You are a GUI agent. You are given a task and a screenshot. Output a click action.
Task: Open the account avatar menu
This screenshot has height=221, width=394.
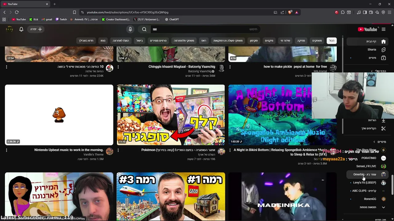click(x=10, y=29)
